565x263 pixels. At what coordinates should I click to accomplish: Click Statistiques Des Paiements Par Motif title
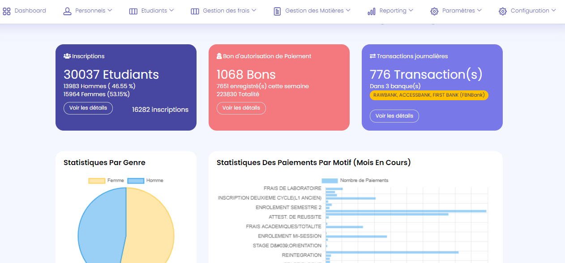pos(313,162)
